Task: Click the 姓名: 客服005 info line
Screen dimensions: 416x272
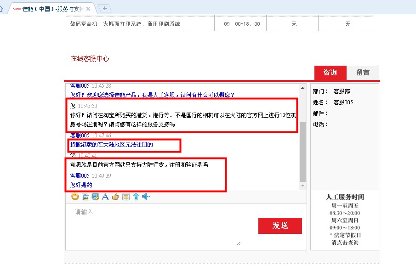Action: click(x=333, y=102)
